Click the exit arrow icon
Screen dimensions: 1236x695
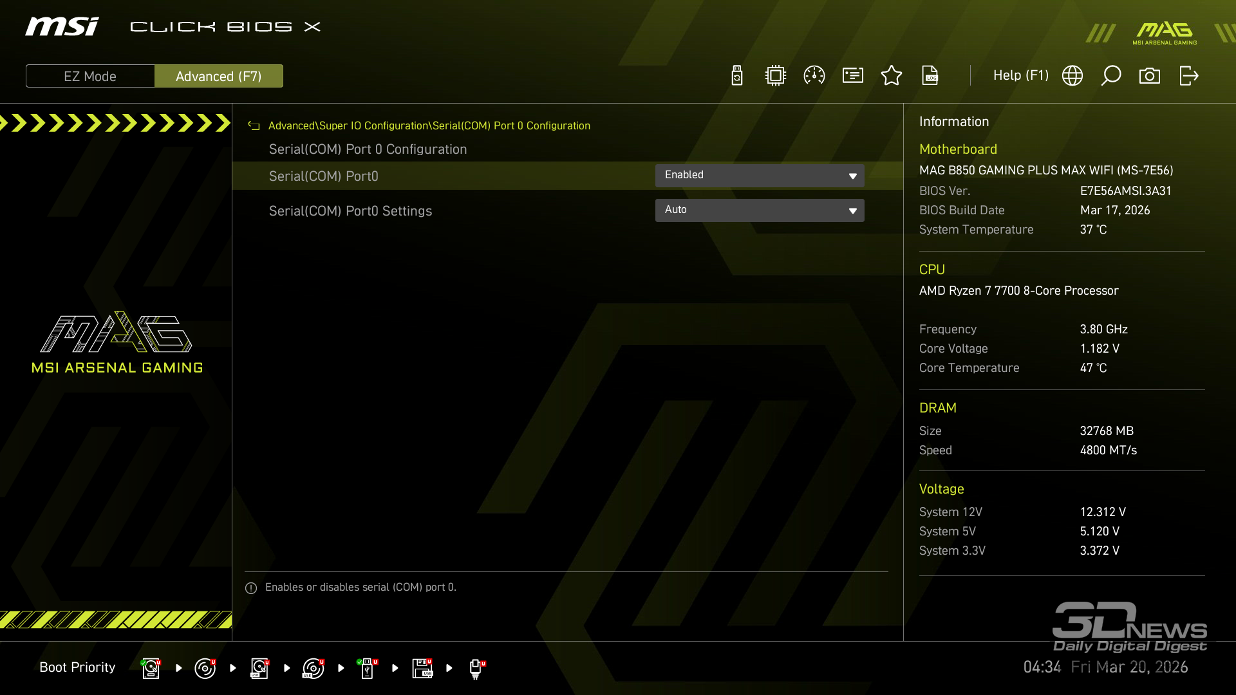pos(1188,76)
